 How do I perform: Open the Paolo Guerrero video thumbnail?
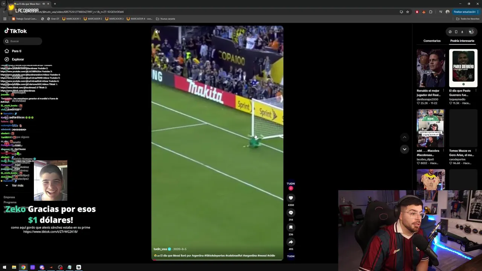463,68
